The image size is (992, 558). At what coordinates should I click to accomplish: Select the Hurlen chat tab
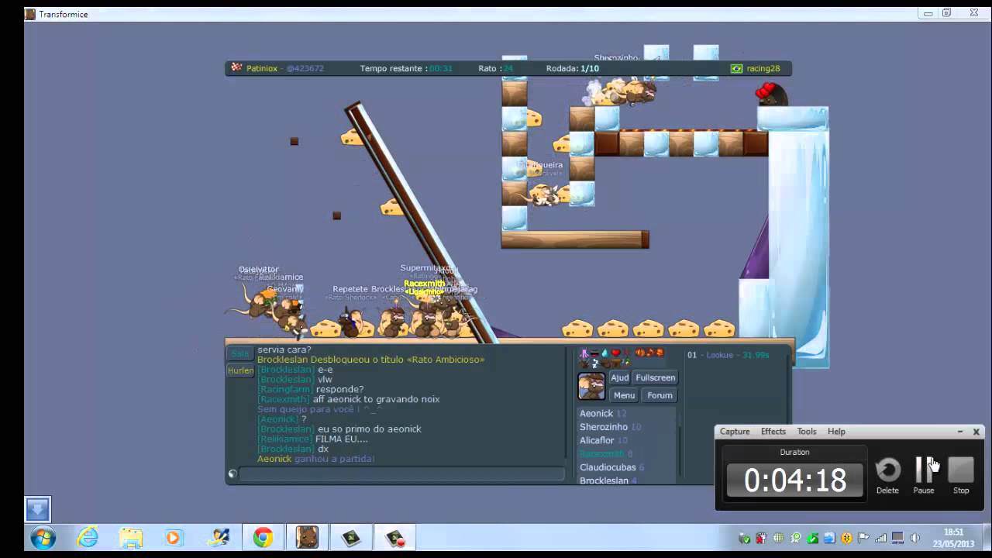pos(240,370)
